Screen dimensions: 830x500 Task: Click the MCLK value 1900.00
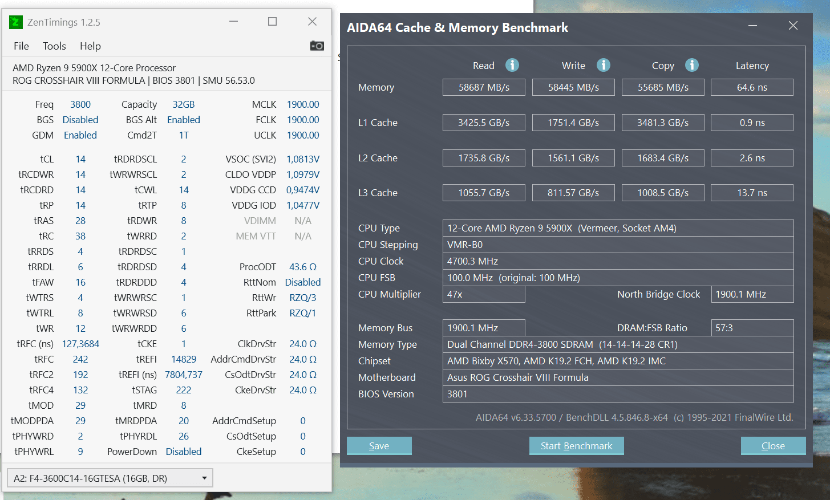tap(303, 104)
